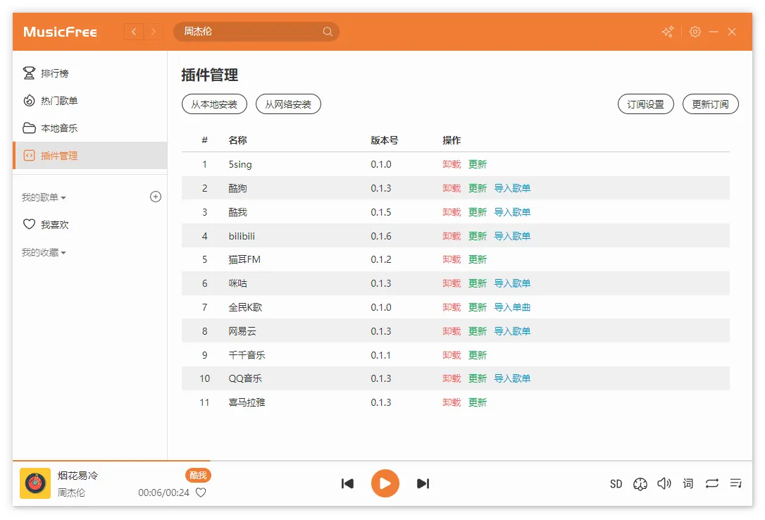Click the orange playback progress bar

(x=111, y=461)
